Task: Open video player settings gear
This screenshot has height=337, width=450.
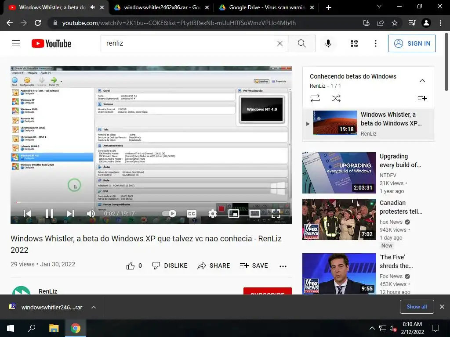Action: pos(212,214)
